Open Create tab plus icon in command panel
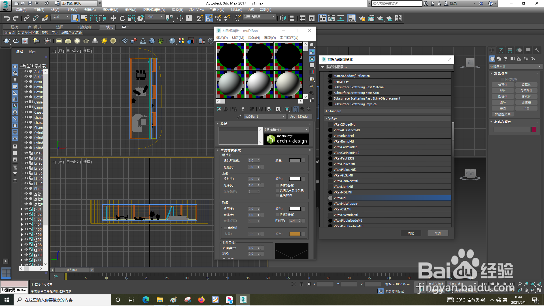Image resolution: width=544 pixels, height=306 pixels. [492, 50]
